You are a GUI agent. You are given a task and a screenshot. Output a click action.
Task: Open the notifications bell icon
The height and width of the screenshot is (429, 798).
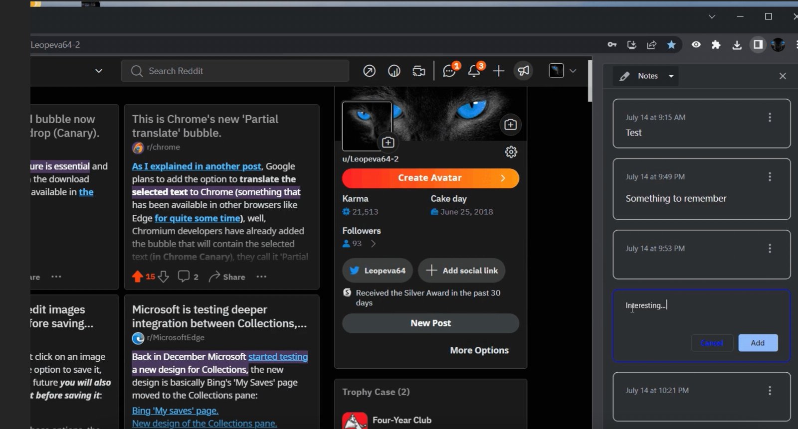click(474, 71)
